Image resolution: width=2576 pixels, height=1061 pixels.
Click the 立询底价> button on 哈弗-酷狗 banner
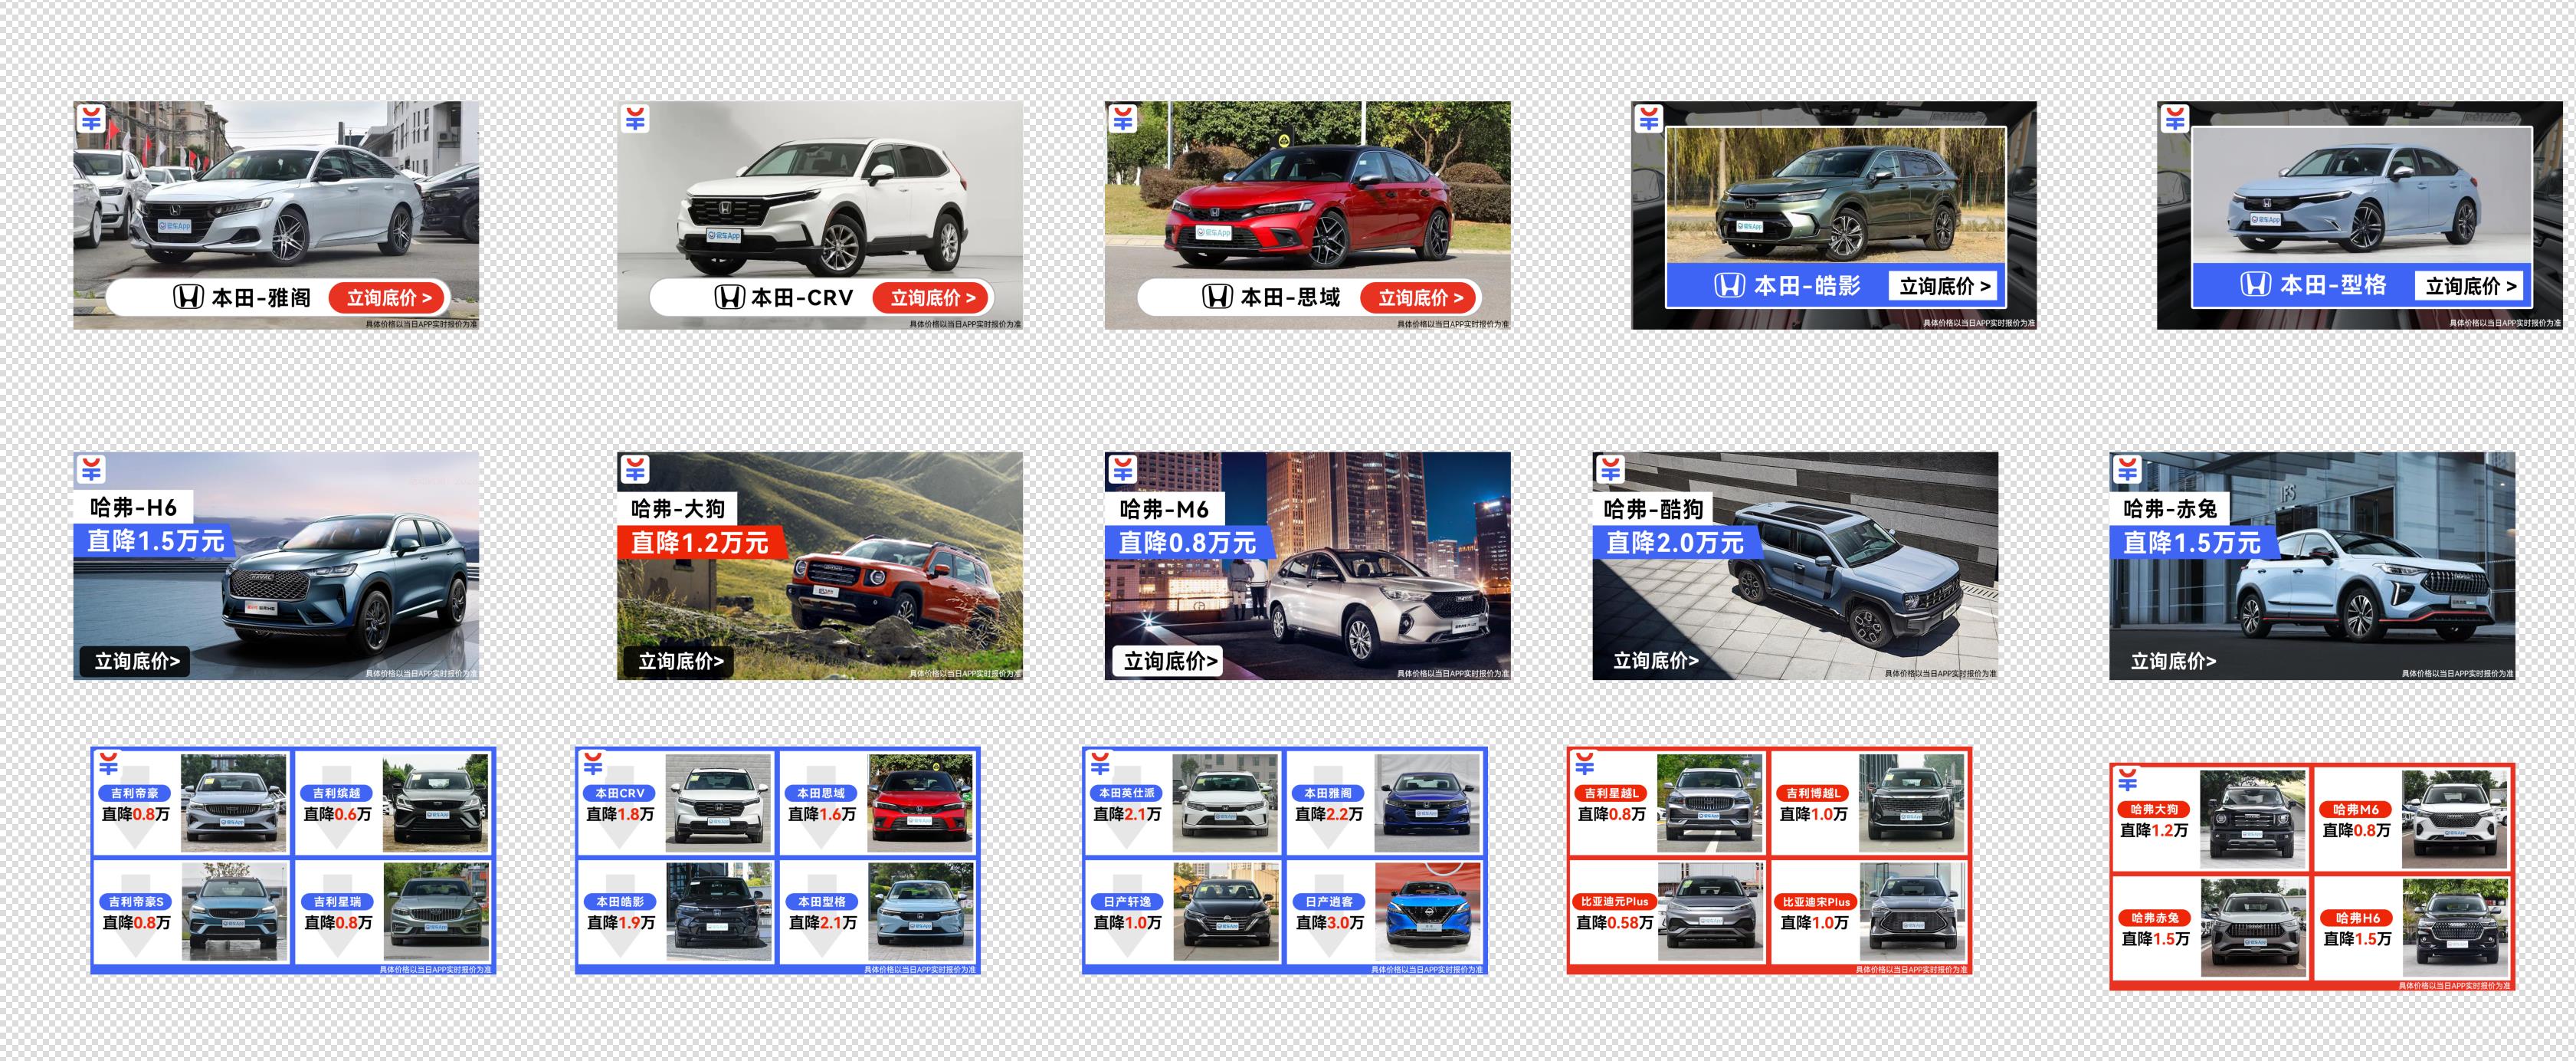[1655, 662]
